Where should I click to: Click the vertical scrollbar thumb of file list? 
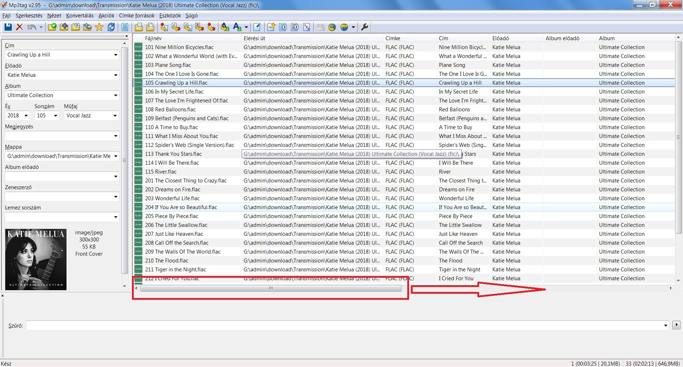tap(678, 137)
